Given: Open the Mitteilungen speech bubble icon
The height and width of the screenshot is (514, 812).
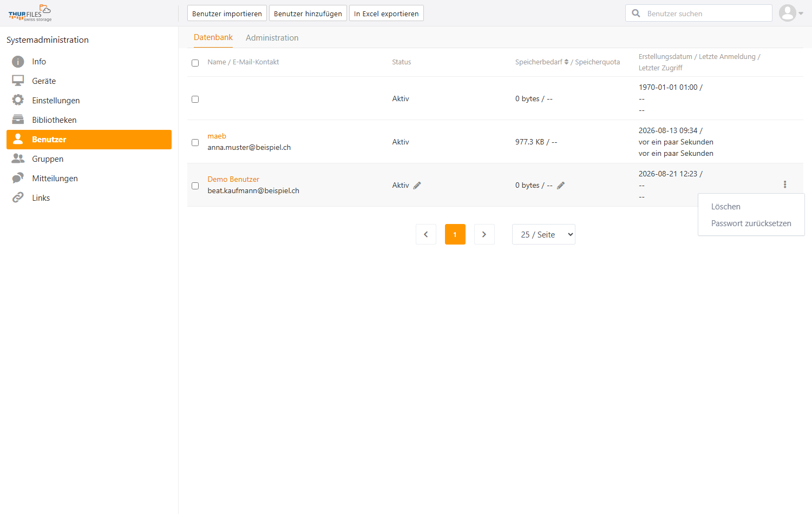Looking at the screenshot, I should tap(18, 178).
